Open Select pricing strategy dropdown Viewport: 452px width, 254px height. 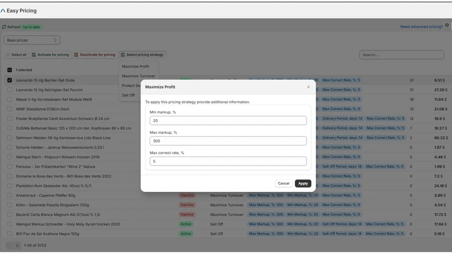point(142,55)
